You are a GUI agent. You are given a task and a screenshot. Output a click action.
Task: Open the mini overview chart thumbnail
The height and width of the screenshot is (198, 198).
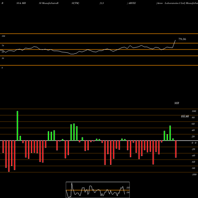(98, 190)
